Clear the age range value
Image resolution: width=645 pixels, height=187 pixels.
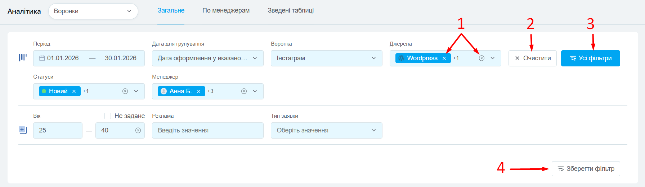(138, 131)
